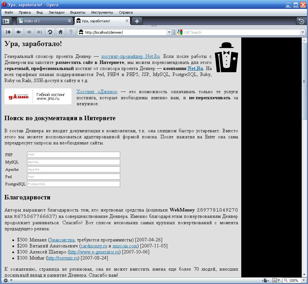This screenshot has height=284, width=308.
Task: Click the WebMoney wallet number Z897781049270
Action: click(x=217, y=210)
